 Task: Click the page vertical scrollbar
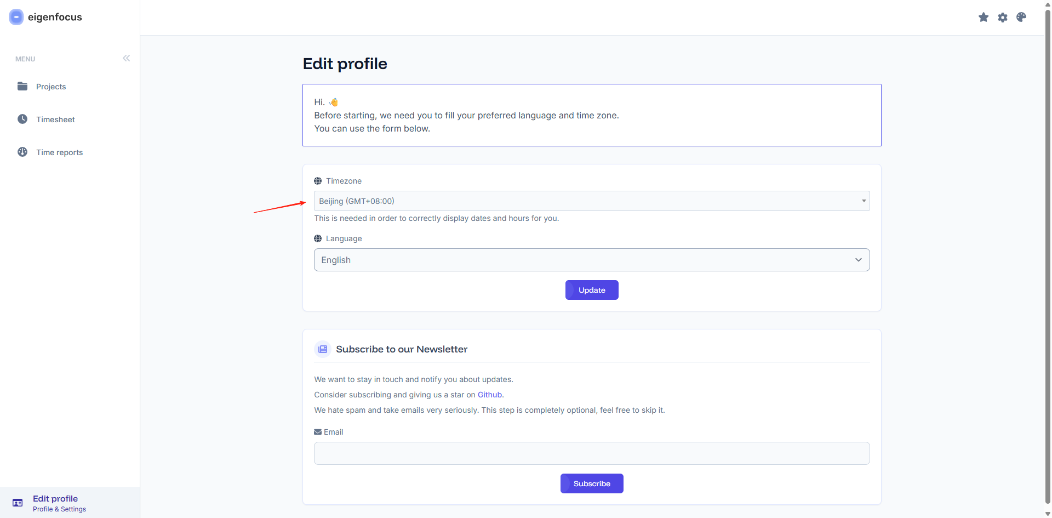[1048, 258]
